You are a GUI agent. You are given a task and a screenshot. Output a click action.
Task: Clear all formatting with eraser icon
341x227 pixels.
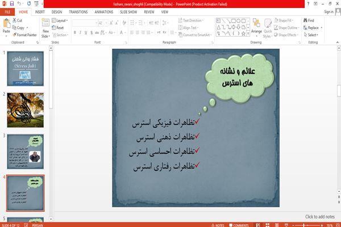point(124,23)
